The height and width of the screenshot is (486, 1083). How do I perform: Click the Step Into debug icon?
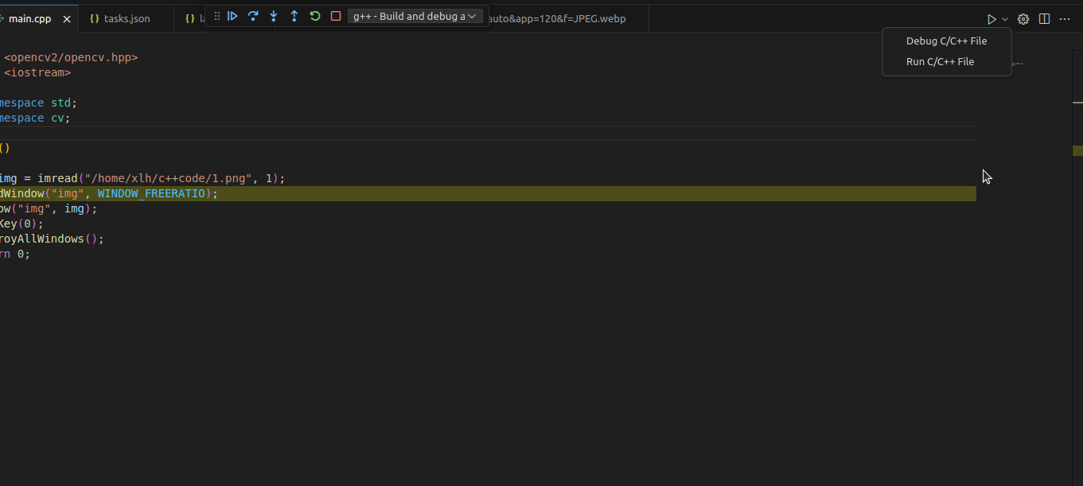click(x=273, y=15)
